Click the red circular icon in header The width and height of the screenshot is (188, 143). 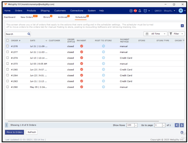click(135, 11)
